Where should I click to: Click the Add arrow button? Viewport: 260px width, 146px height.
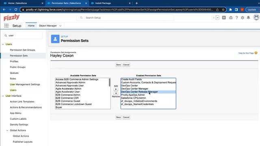116,89
